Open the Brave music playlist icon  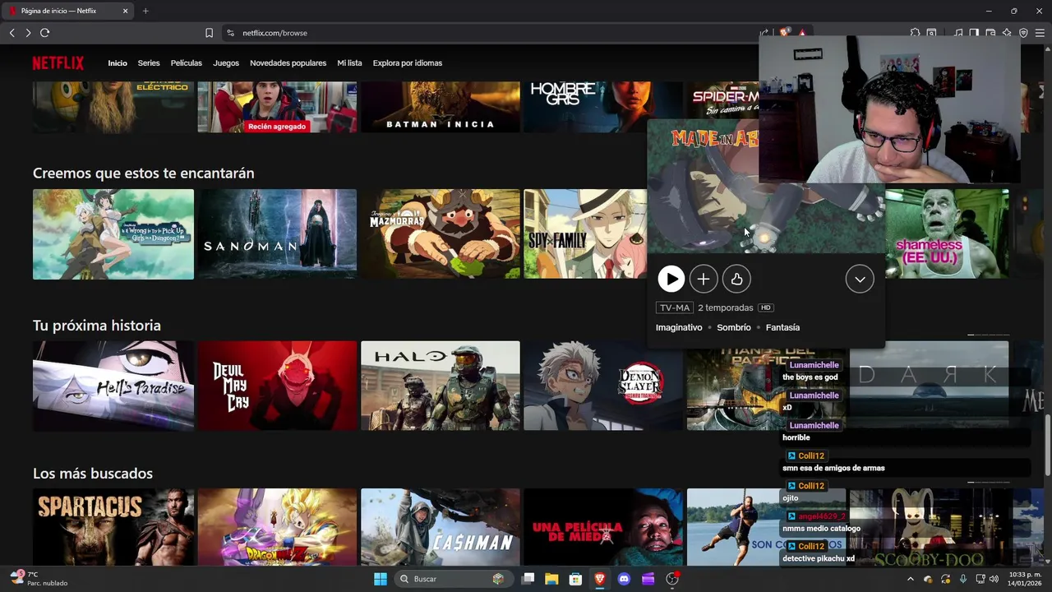958,33
